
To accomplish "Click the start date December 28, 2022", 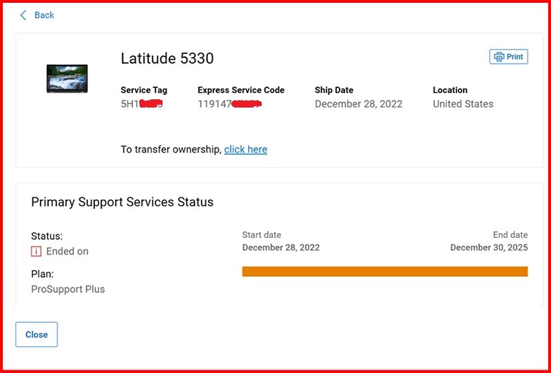I will (281, 248).
